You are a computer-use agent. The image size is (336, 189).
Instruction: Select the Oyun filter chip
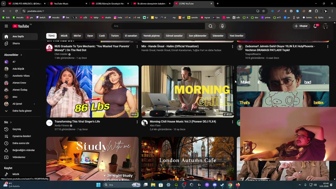click(x=90, y=36)
